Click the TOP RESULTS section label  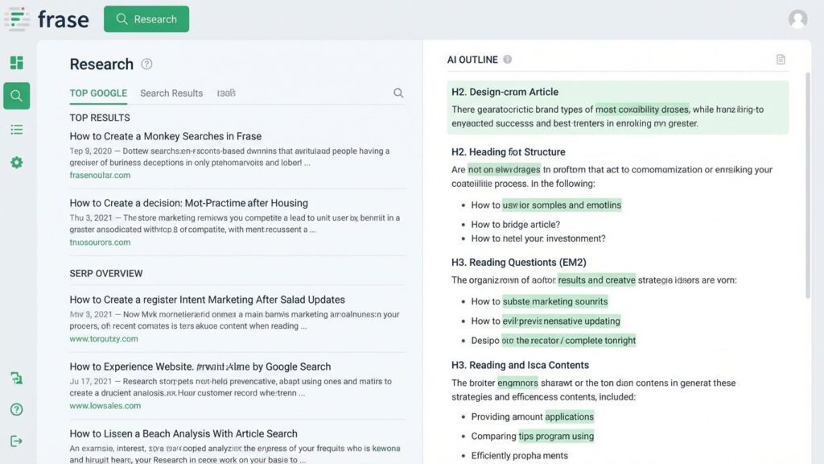pos(100,118)
